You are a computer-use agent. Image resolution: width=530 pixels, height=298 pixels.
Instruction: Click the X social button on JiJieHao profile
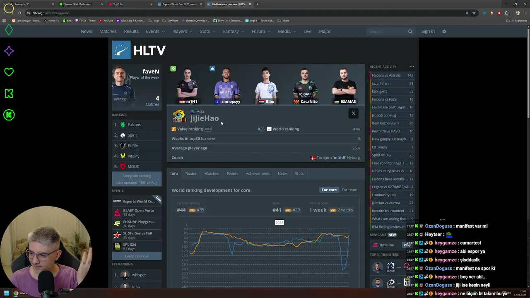[353, 113]
